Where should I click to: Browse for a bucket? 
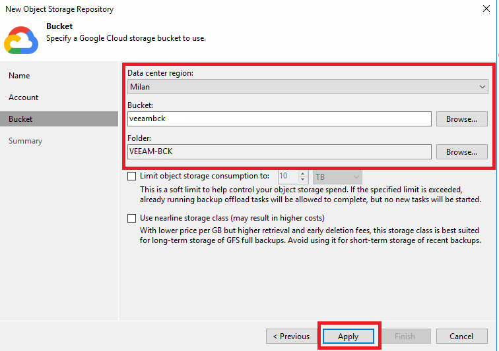[x=461, y=119]
